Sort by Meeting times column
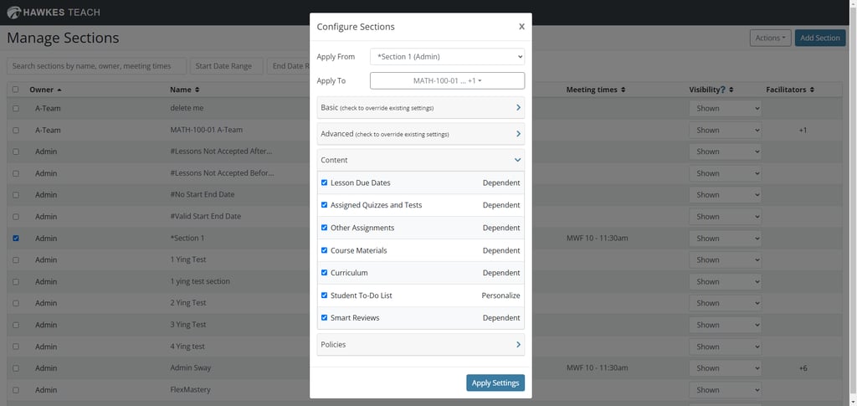This screenshot has height=406, width=857. pyautogui.click(x=595, y=90)
